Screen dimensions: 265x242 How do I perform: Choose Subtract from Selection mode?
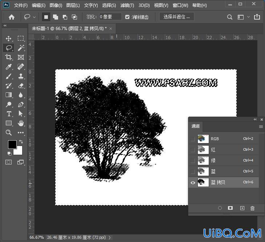click(x=65, y=17)
